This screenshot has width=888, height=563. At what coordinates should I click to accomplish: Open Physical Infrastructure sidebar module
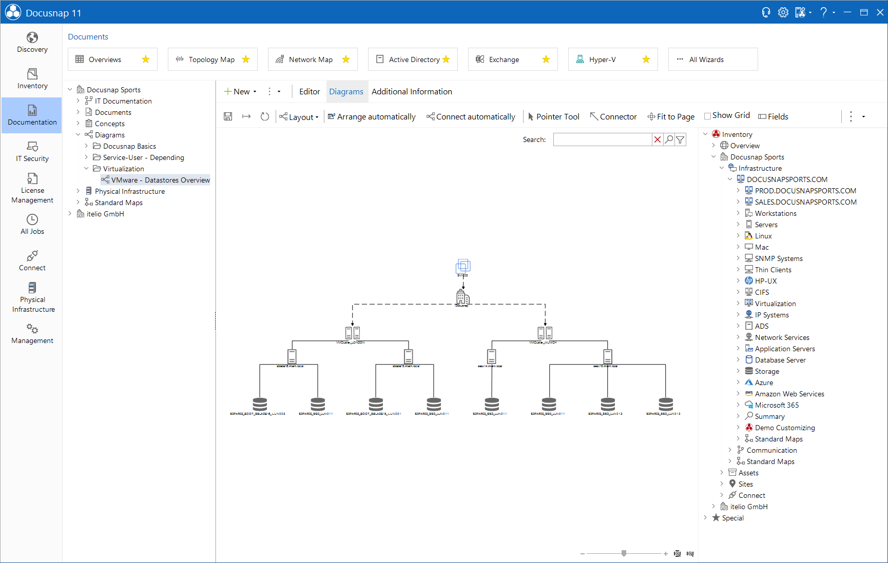click(32, 297)
